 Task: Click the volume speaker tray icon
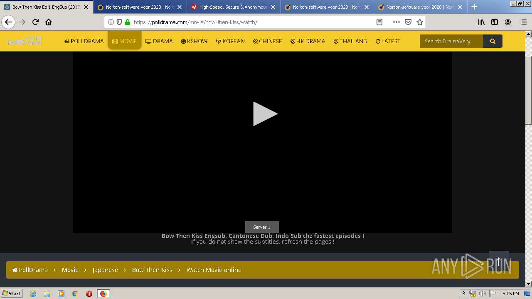tap(482, 294)
